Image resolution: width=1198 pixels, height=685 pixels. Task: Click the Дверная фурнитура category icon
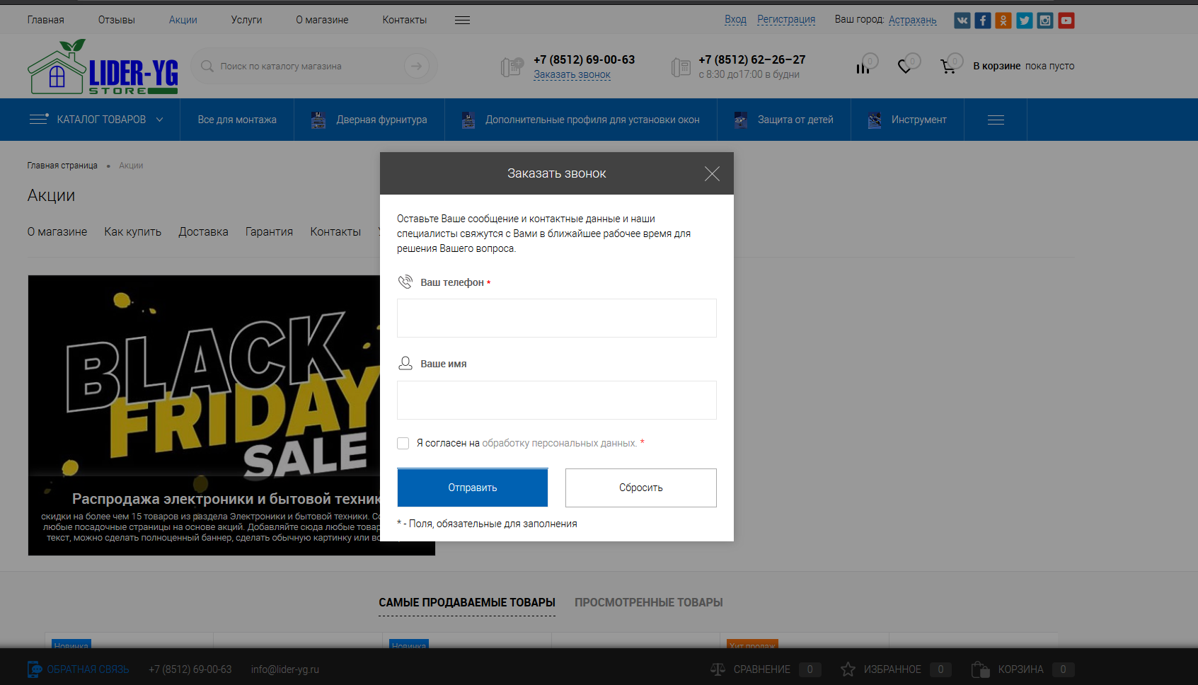click(x=318, y=120)
